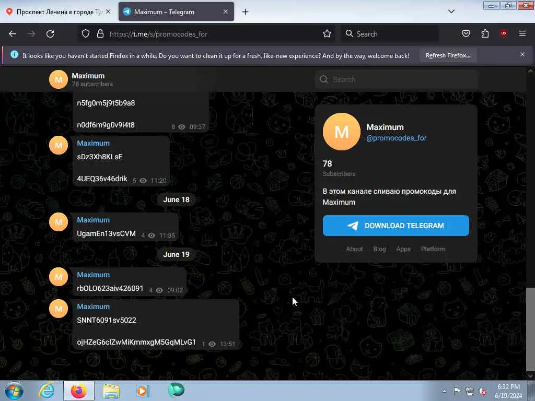Click the 11:35 message timestamp
535x401 pixels.
pos(167,235)
